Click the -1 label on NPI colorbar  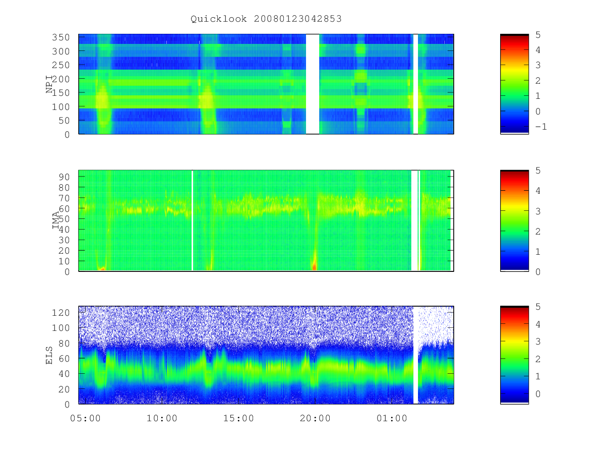click(540, 127)
